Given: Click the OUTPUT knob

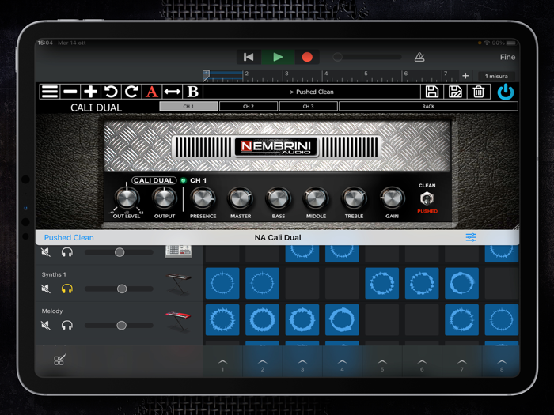Looking at the screenshot, I should 165,198.
